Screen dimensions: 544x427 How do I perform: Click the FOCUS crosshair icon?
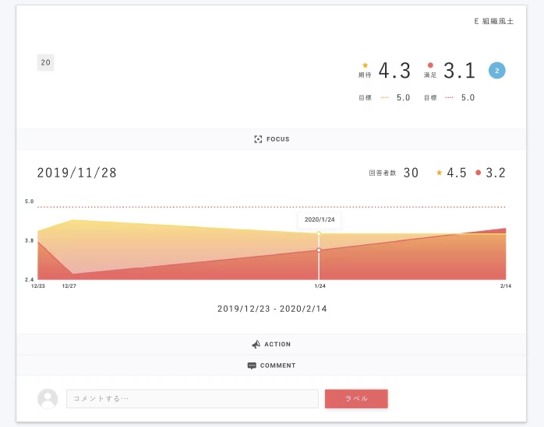[258, 139]
